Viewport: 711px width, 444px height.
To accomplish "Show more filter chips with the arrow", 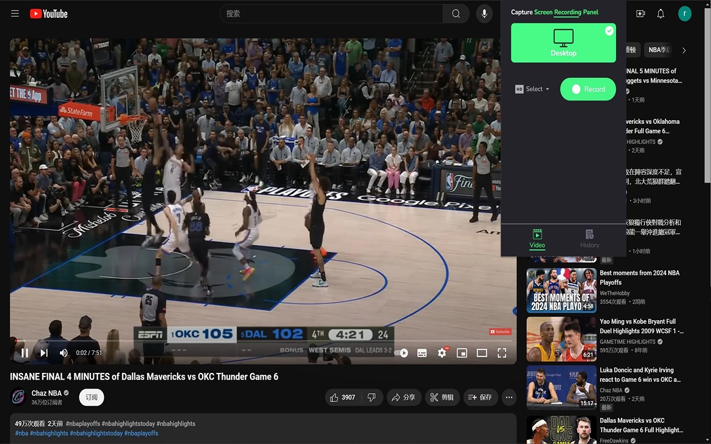I will (684, 50).
